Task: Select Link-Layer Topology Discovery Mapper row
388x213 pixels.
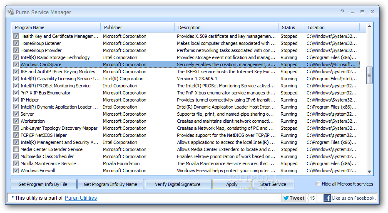Action: coord(186,128)
